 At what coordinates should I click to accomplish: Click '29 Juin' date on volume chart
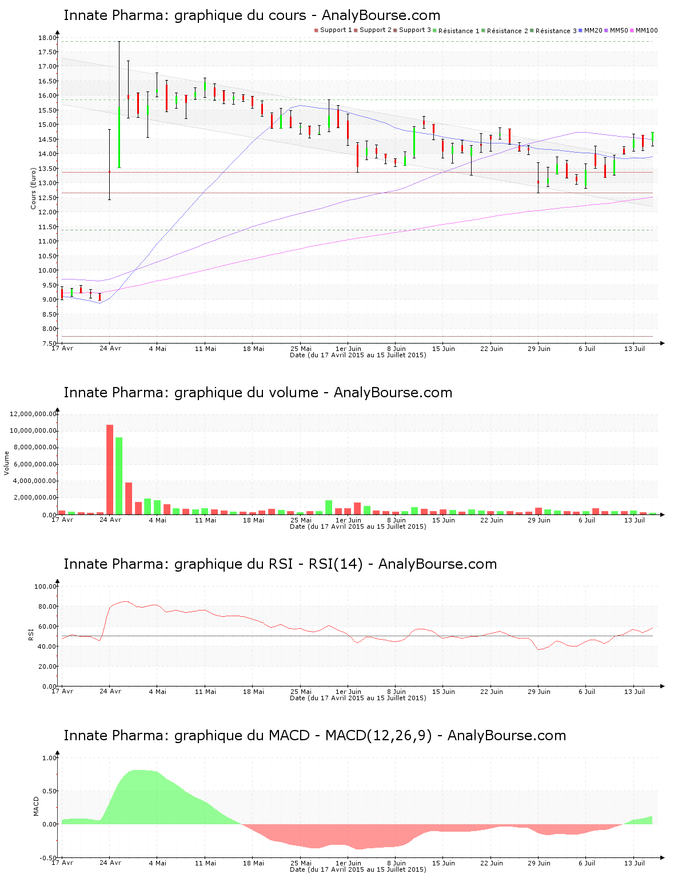tap(539, 520)
